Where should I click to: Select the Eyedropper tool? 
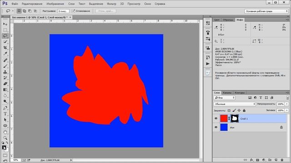pos(5,53)
